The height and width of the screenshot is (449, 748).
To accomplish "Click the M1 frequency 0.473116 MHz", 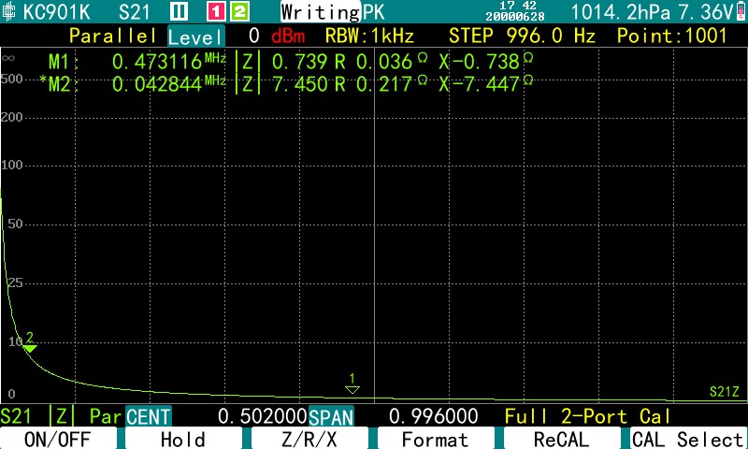I will [169, 62].
